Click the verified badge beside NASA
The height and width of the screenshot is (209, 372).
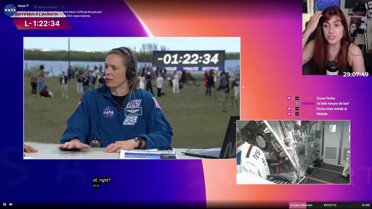click(28, 6)
